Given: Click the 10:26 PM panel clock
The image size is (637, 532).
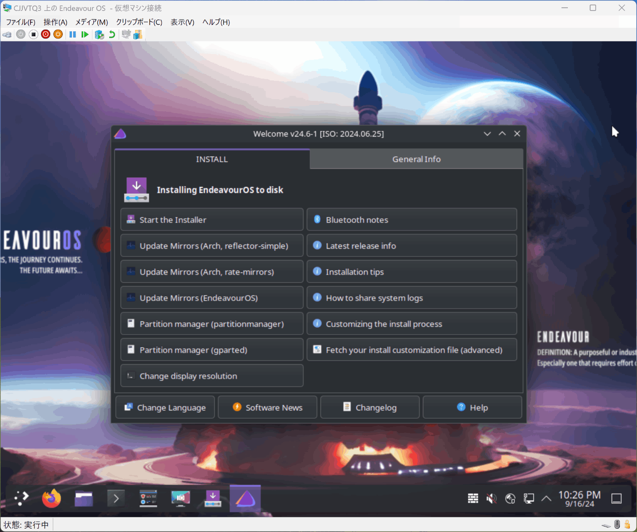Looking at the screenshot, I should point(579,498).
